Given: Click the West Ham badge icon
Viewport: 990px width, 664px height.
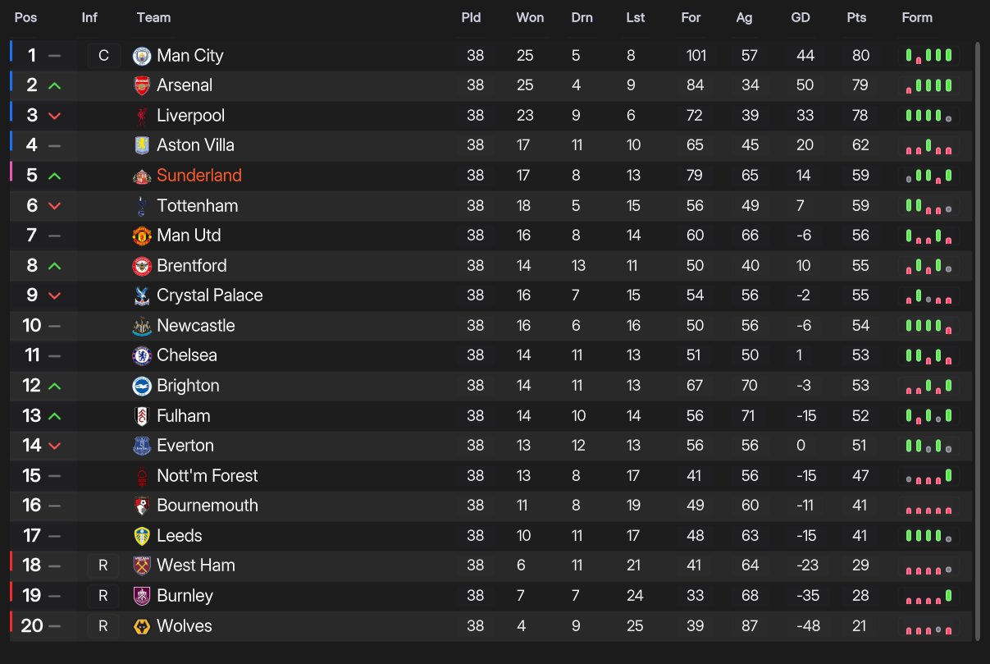Looking at the screenshot, I should [x=142, y=566].
